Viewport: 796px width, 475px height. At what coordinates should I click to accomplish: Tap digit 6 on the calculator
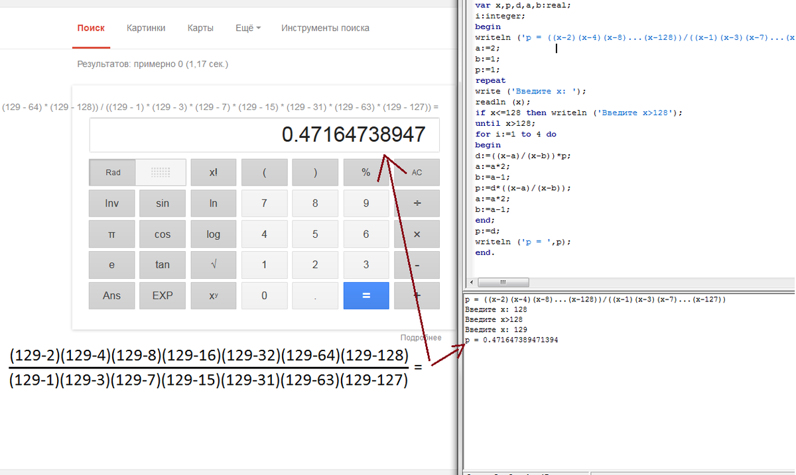click(366, 234)
